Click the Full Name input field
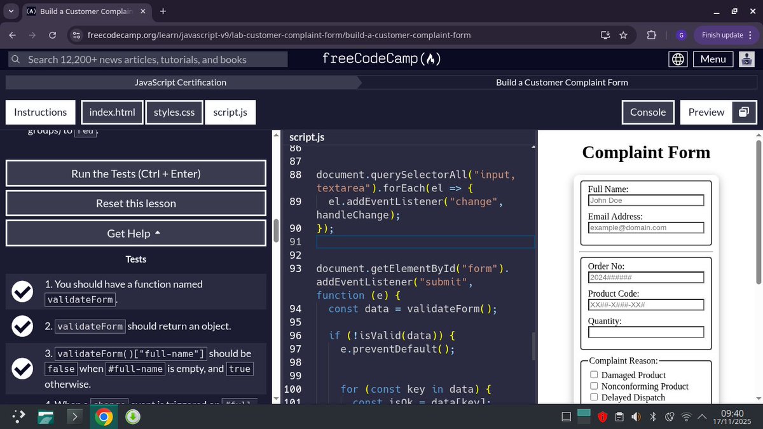Viewport: 763px width, 429px height. [646, 200]
